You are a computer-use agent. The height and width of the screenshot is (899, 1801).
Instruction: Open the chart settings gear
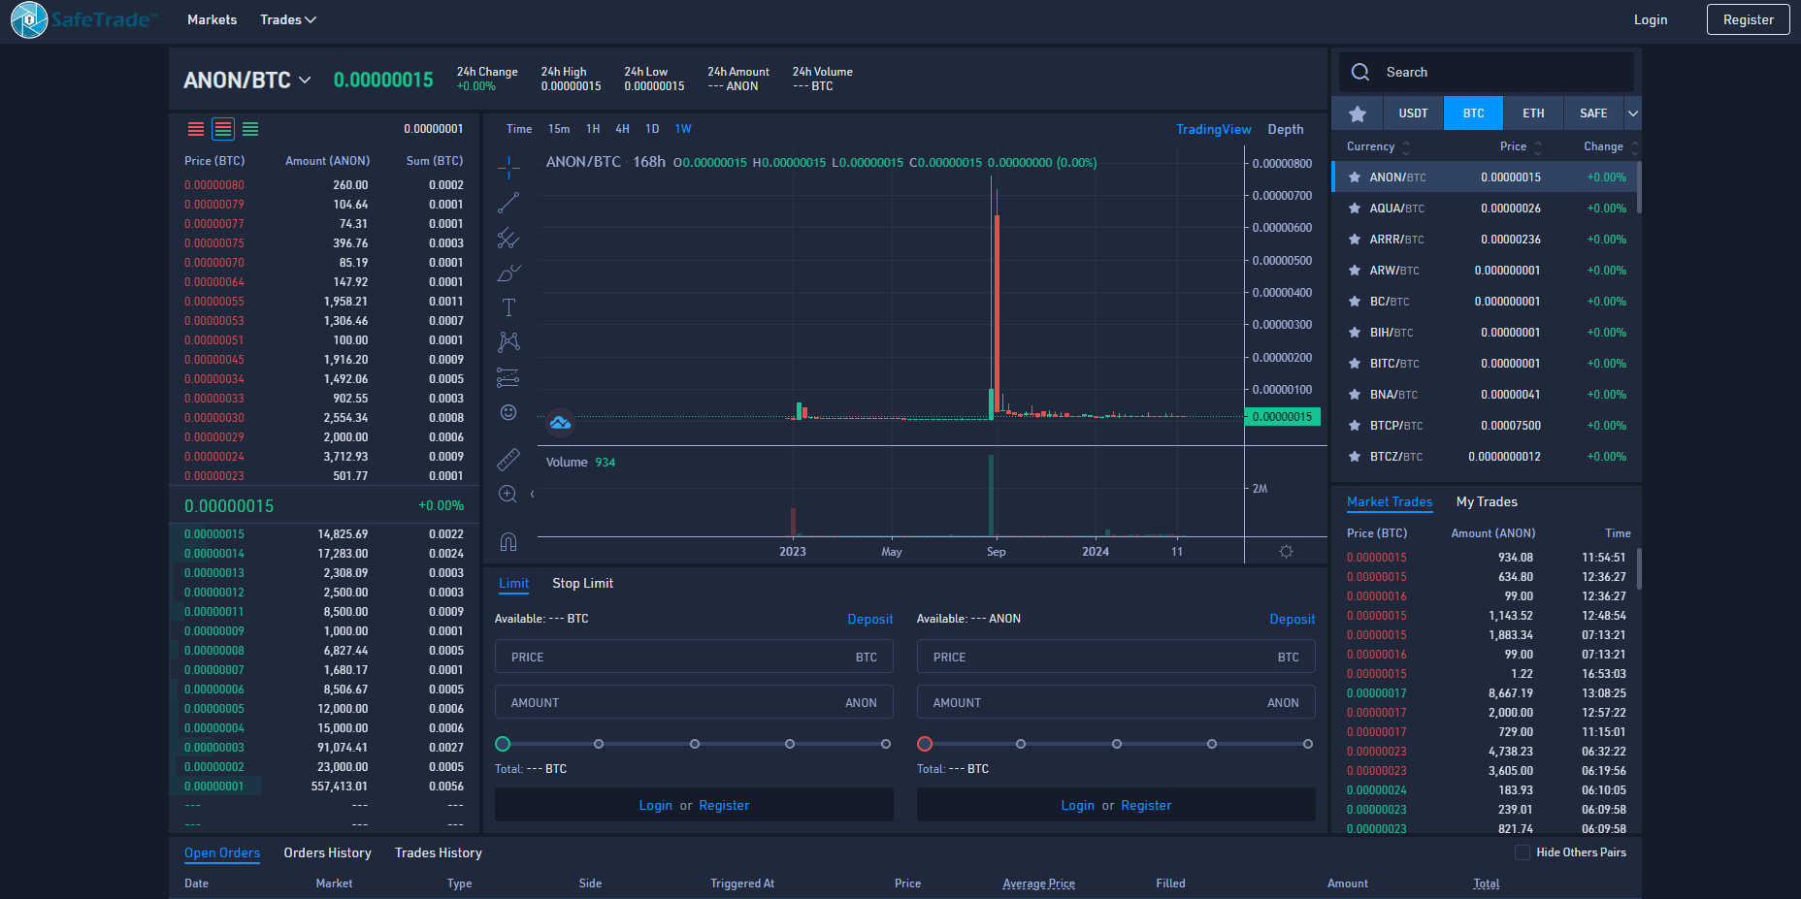pos(1286,551)
